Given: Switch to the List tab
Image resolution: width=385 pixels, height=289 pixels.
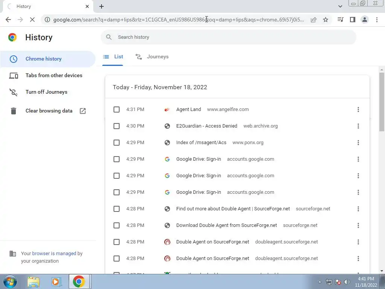Looking at the screenshot, I should pos(113,57).
